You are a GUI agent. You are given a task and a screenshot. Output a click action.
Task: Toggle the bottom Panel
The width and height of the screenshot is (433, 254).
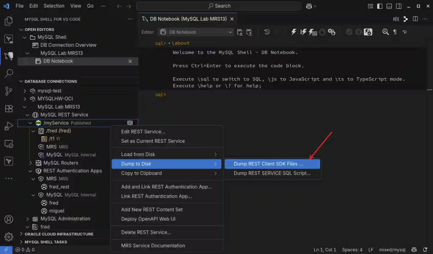pyautogui.click(x=389, y=6)
